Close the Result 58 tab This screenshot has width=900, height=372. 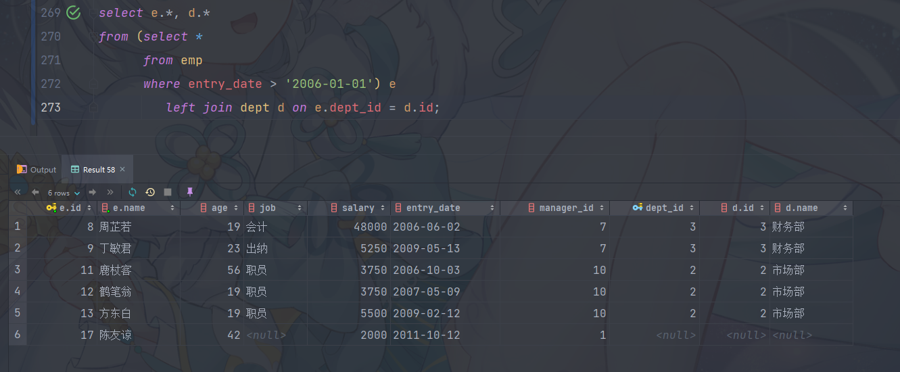click(122, 170)
